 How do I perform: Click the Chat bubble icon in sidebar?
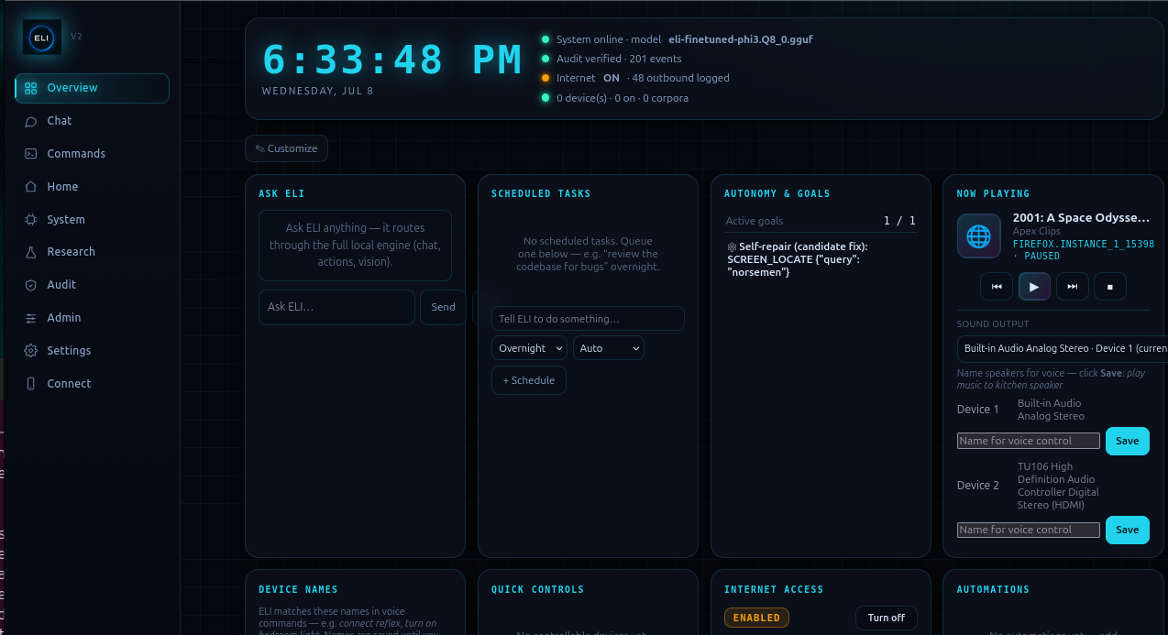point(30,121)
